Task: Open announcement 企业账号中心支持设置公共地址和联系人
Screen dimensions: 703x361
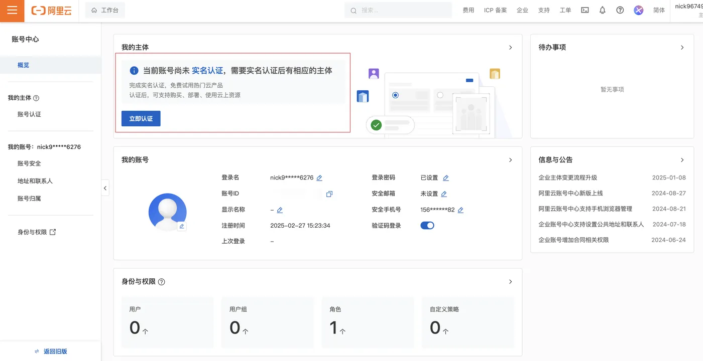Action: [x=591, y=224]
